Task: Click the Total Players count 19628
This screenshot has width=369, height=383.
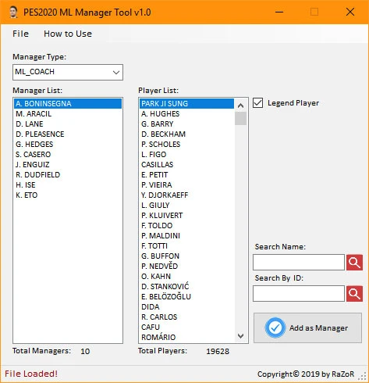Action: point(218,351)
